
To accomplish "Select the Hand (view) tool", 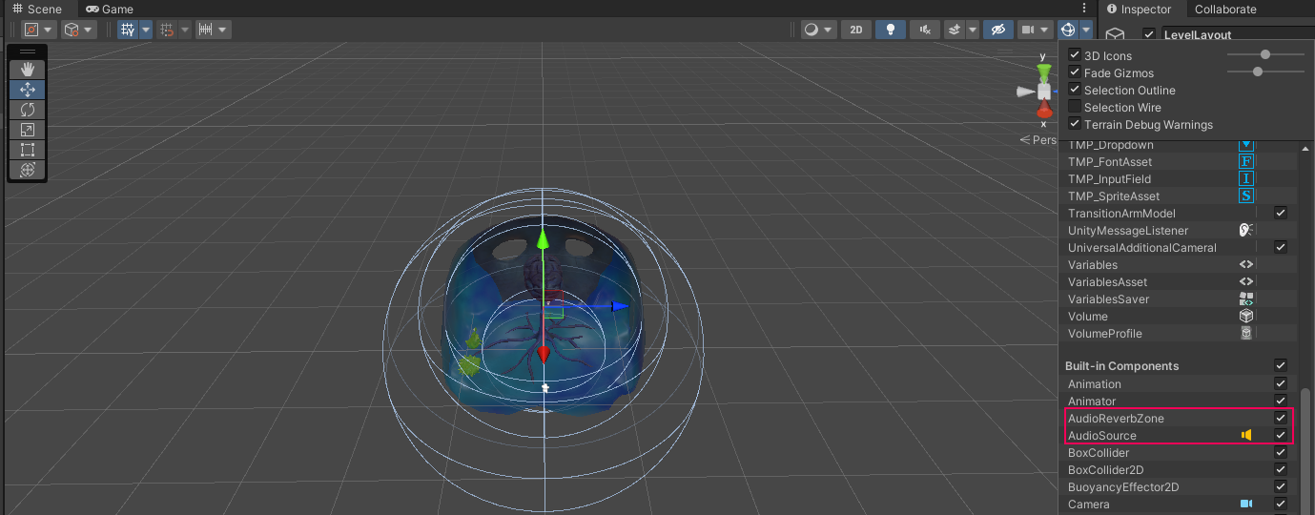I will (27, 69).
